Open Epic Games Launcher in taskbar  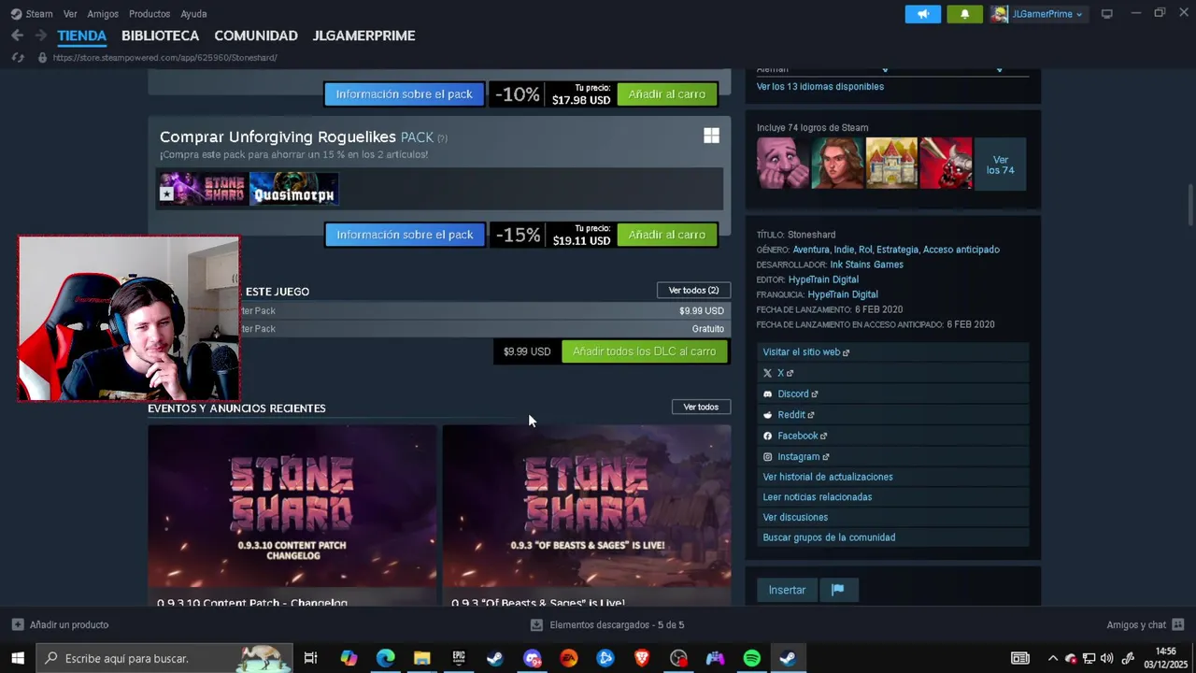pos(459,658)
